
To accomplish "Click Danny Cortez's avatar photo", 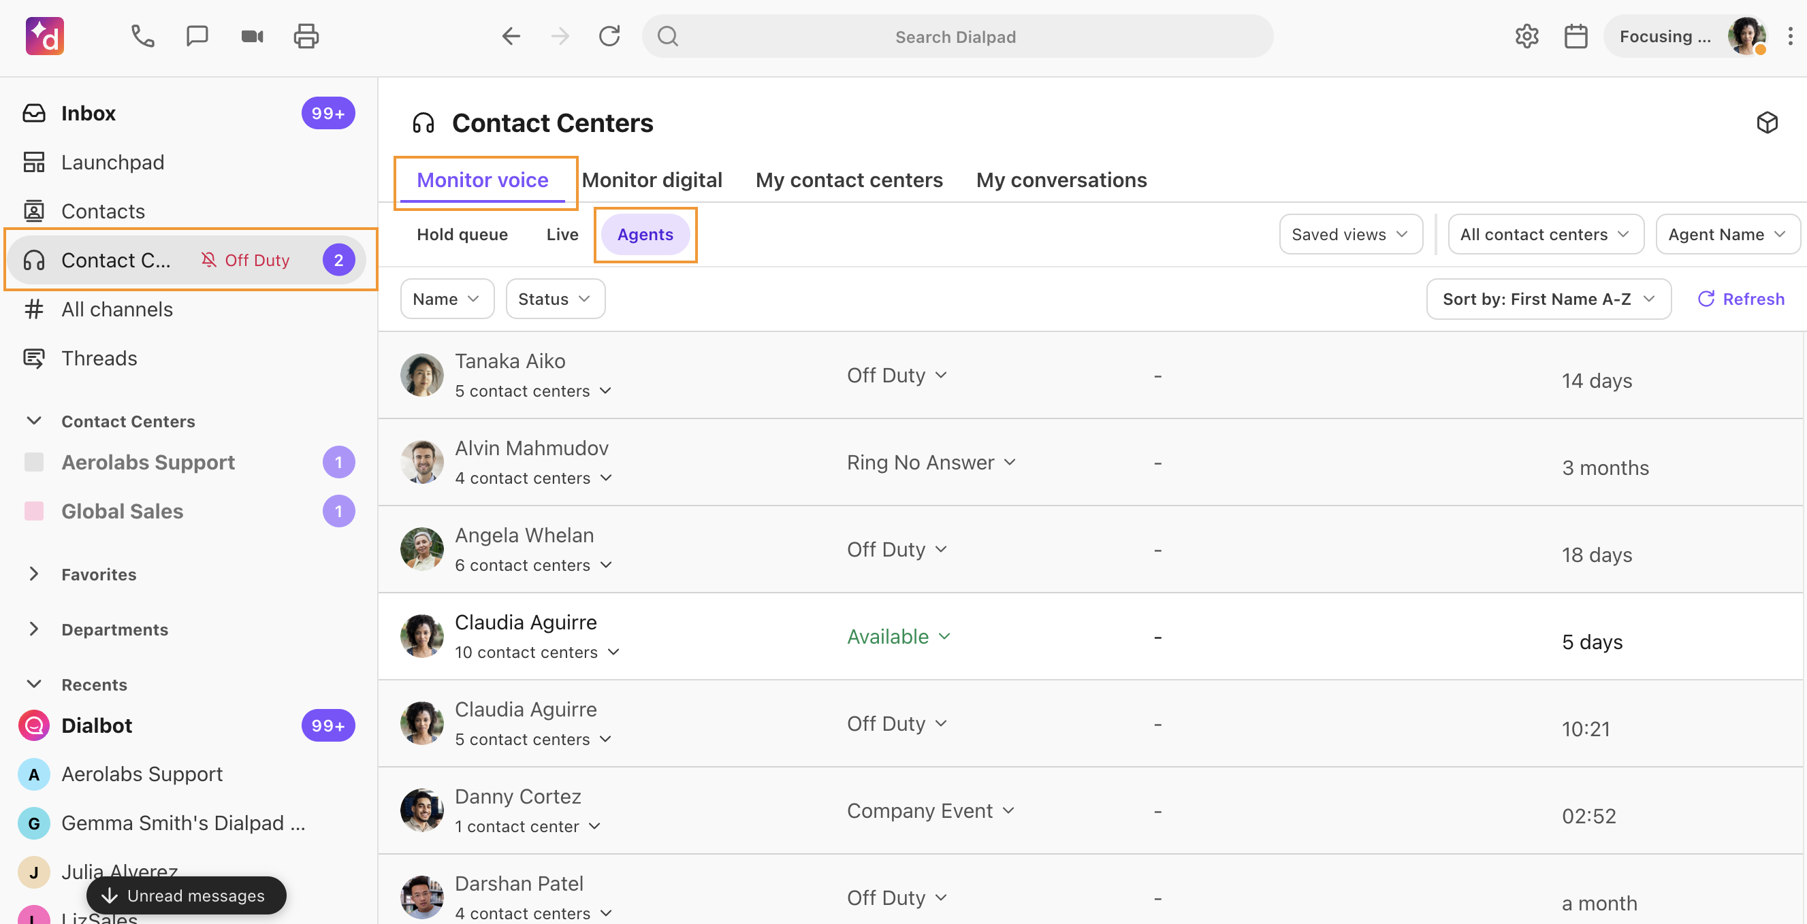I will pos(421,810).
